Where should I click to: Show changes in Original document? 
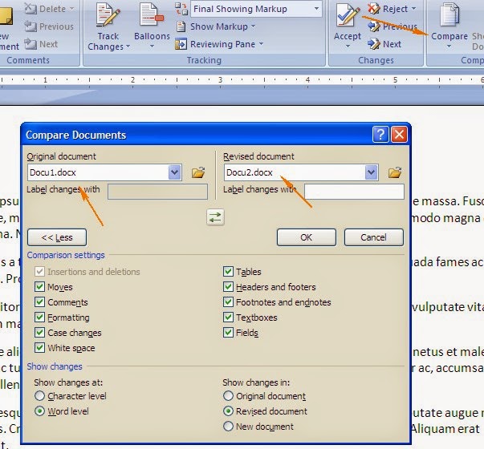point(228,395)
